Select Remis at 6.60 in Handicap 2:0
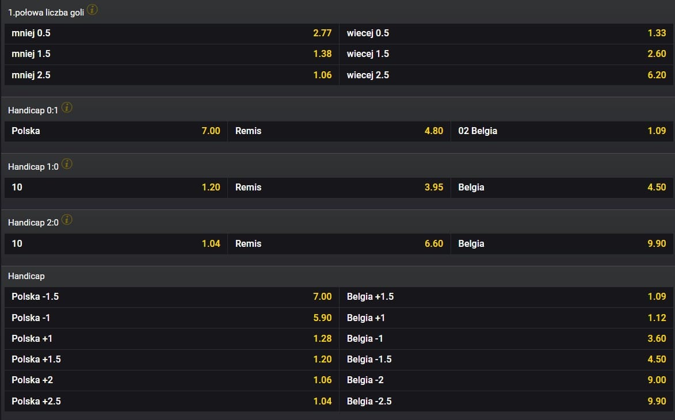 (x=339, y=244)
